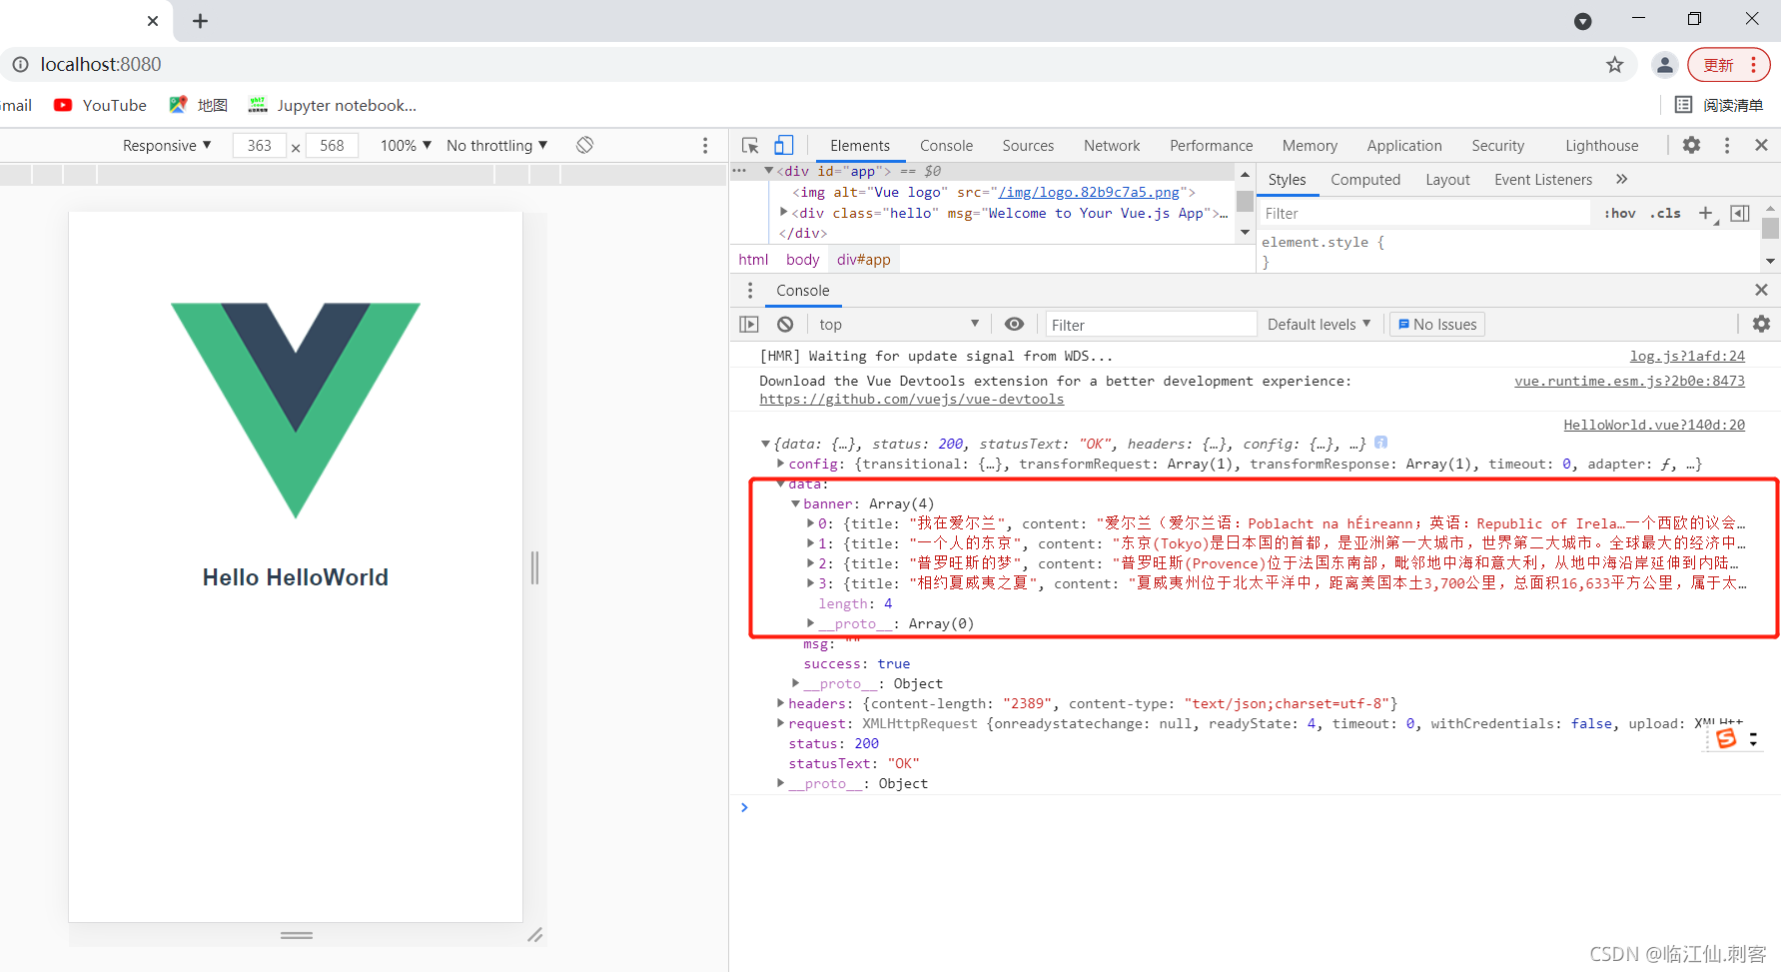The width and height of the screenshot is (1781, 972).
Task: Add new style rule plus icon
Action: pos(1706,213)
